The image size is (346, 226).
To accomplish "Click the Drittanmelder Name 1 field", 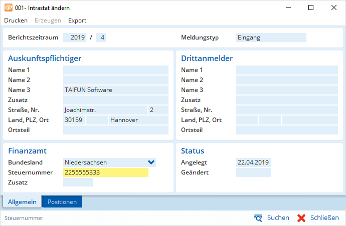I will 287,70.
